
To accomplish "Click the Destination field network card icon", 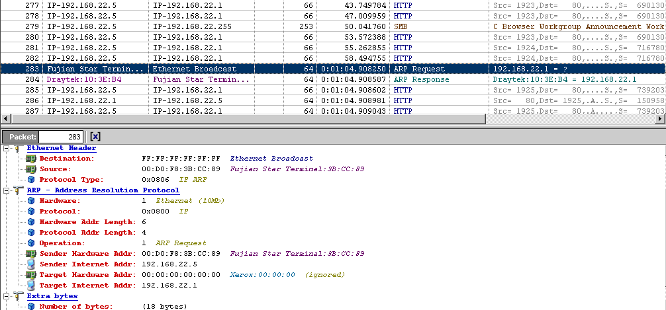I will pos(31,159).
